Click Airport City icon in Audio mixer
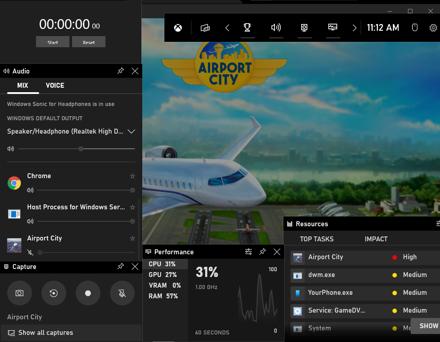This screenshot has width=440, height=342. coord(14,245)
